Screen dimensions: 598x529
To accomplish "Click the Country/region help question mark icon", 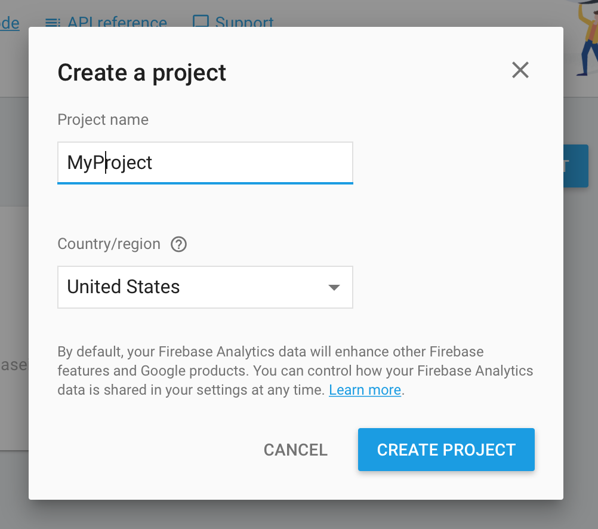I will point(179,244).
